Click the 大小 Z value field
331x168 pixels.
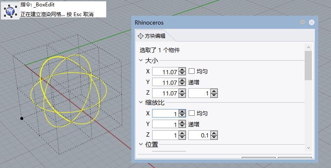coord(165,93)
